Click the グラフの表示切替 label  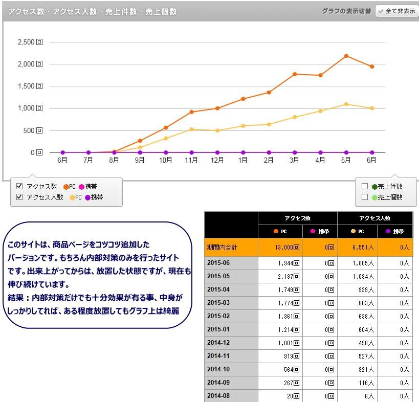(x=346, y=11)
